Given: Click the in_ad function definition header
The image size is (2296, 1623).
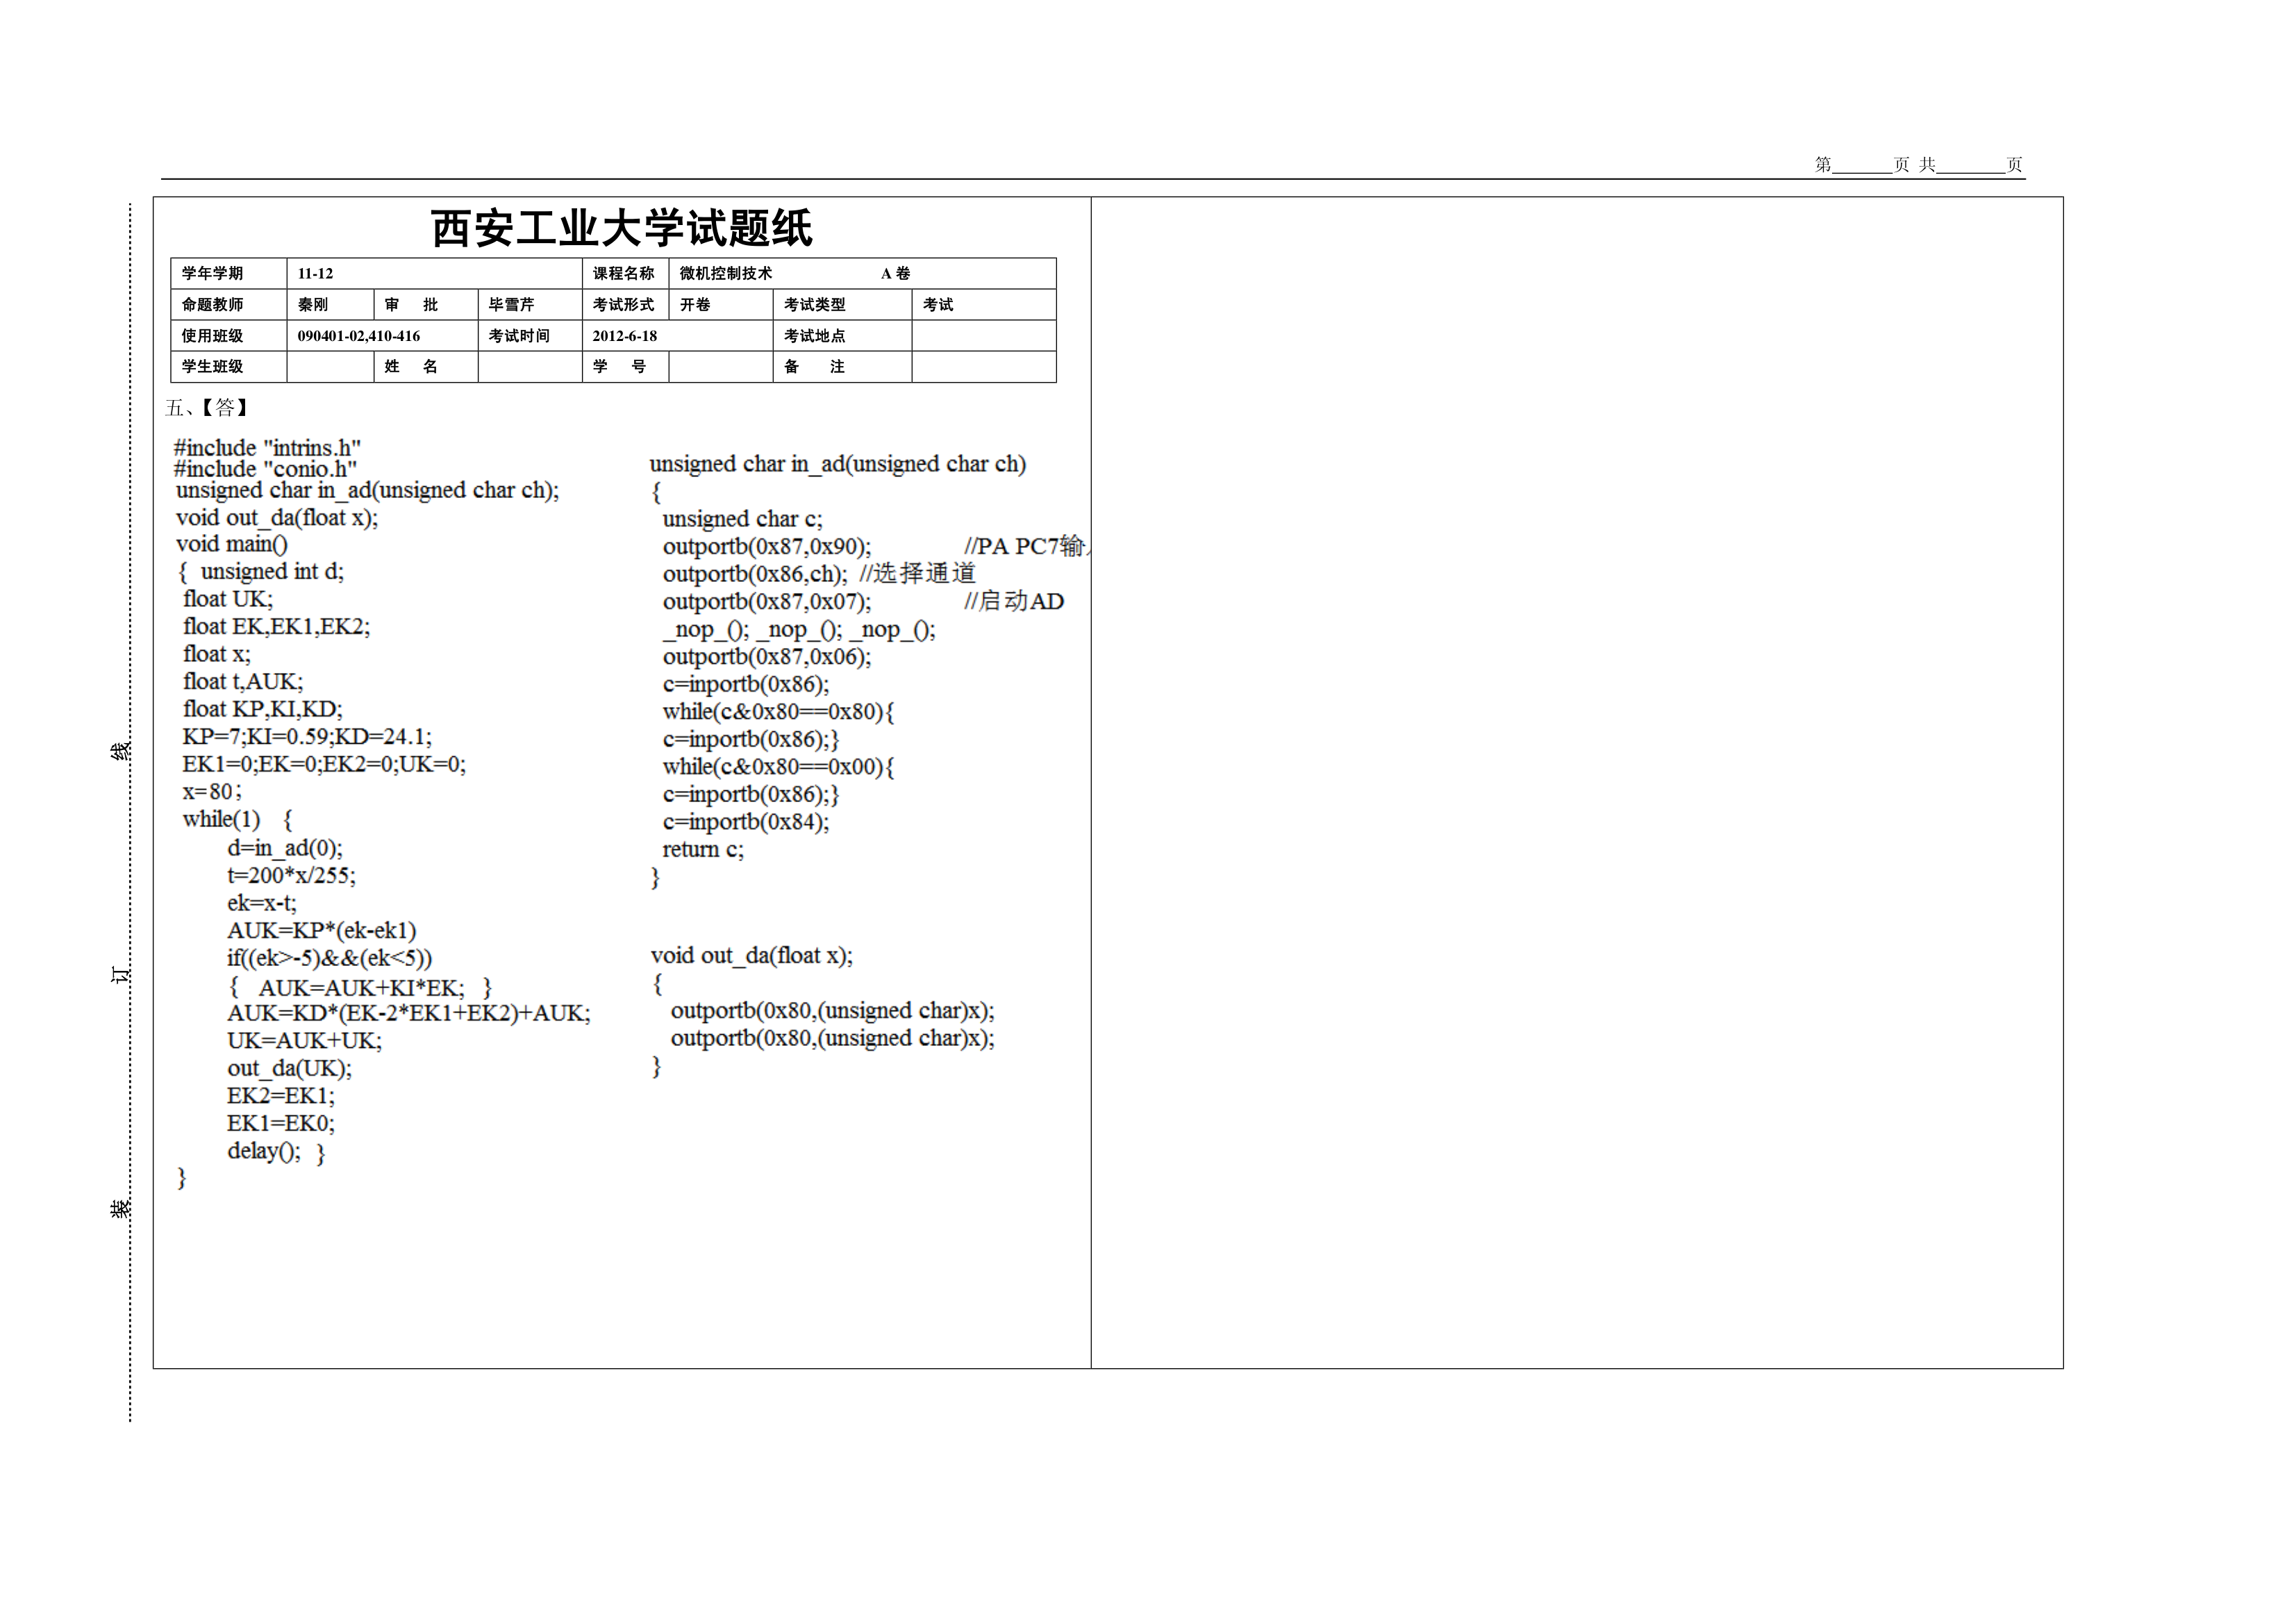Looking at the screenshot, I should tap(838, 464).
